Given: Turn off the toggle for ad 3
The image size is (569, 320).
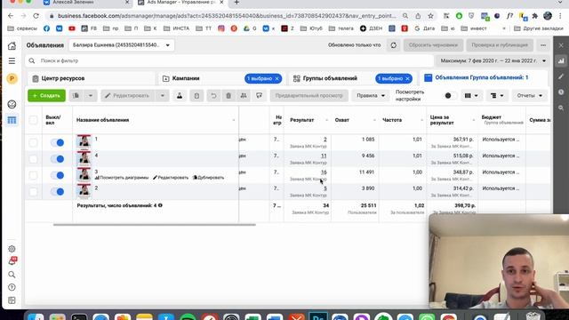Looking at the screenshot, I should pyautogui.click(x=57, y=175).
